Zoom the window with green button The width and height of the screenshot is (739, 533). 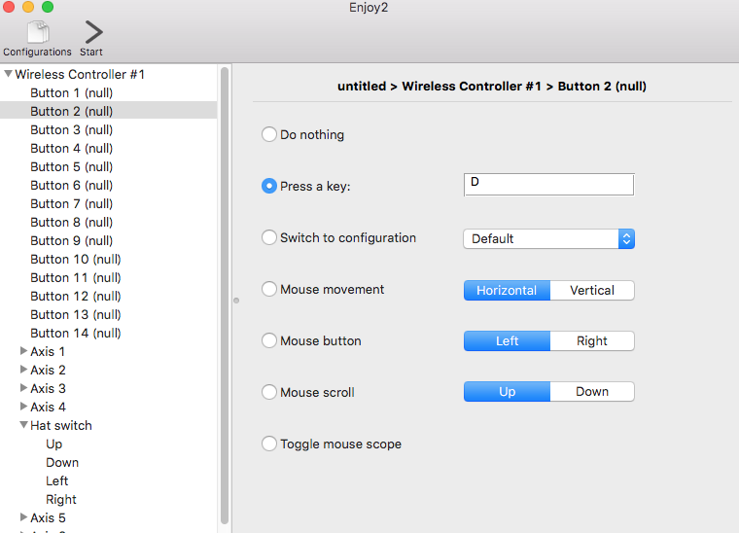click(x=48, y=7)
